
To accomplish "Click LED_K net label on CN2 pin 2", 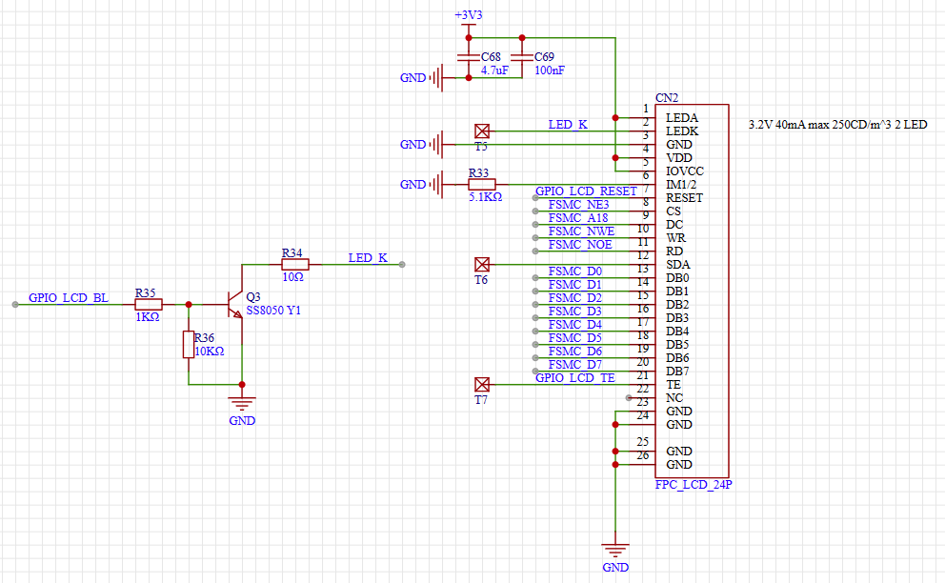I will (x=568, y=124).
